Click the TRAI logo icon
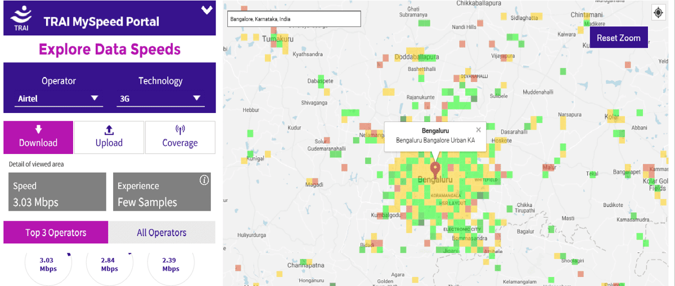Screen dimensions: 675x286 (x=21, y=18)
